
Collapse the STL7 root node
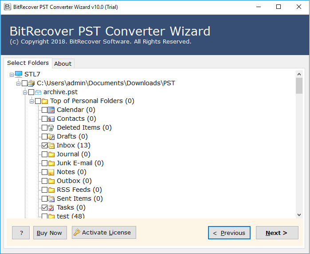coord(12,75)
